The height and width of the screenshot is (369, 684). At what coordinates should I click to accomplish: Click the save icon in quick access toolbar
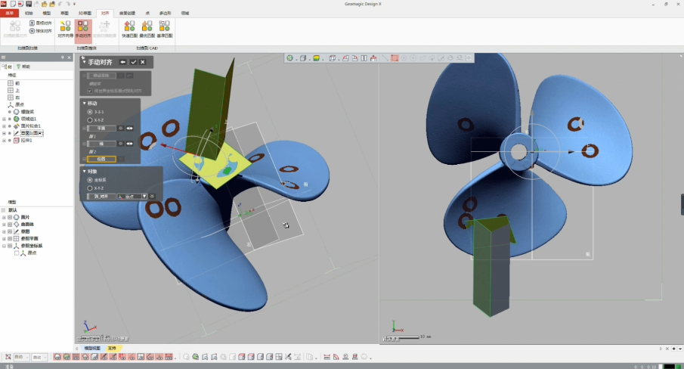coord(28,4)
